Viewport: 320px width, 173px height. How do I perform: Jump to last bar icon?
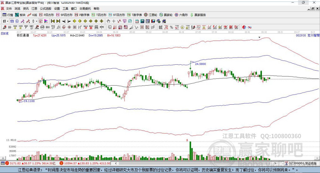(58, 21)
